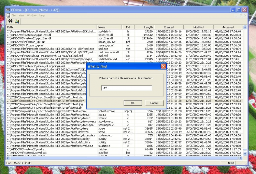The height and width of the screenshot is (174, 256).
Task: Select the xsd.xml name cell
Action: [x=103, y=56]
